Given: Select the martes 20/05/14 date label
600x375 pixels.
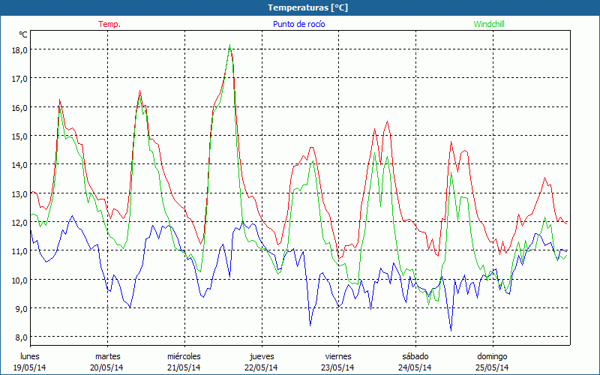Looking at the screenshot, I should click(x=107, y=361).
